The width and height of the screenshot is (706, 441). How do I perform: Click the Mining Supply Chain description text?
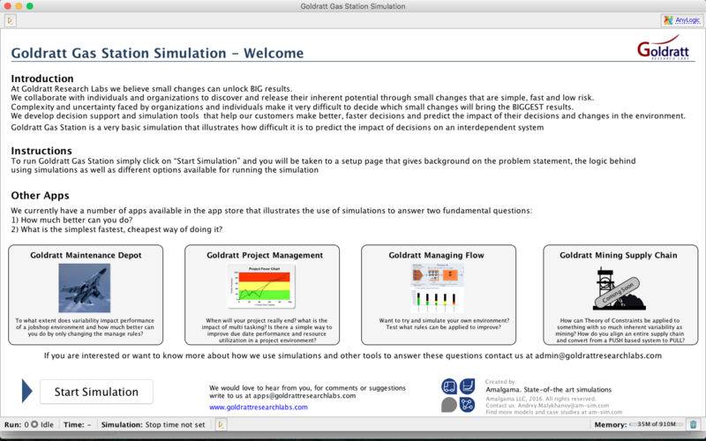click(x=621, y=330)
